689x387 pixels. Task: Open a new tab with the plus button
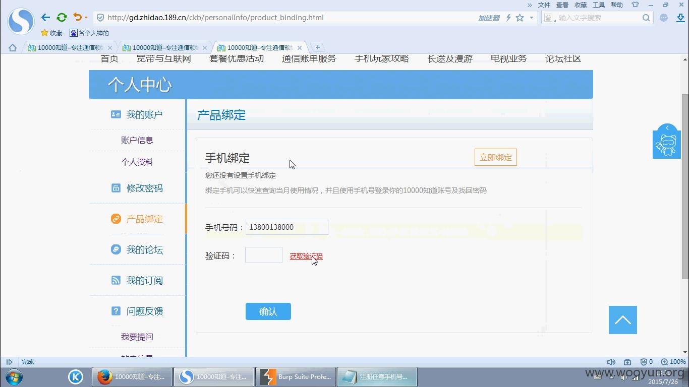tap(317, 47)
